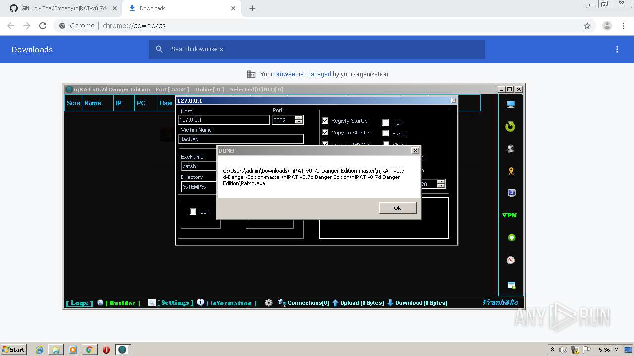Tick the Icon checkbox
The image size is (634, 356).
(193, 212)
